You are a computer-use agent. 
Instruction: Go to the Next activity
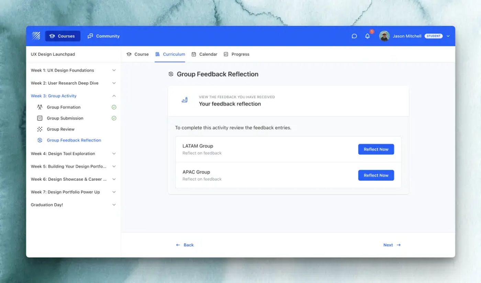tap(392, 245)
